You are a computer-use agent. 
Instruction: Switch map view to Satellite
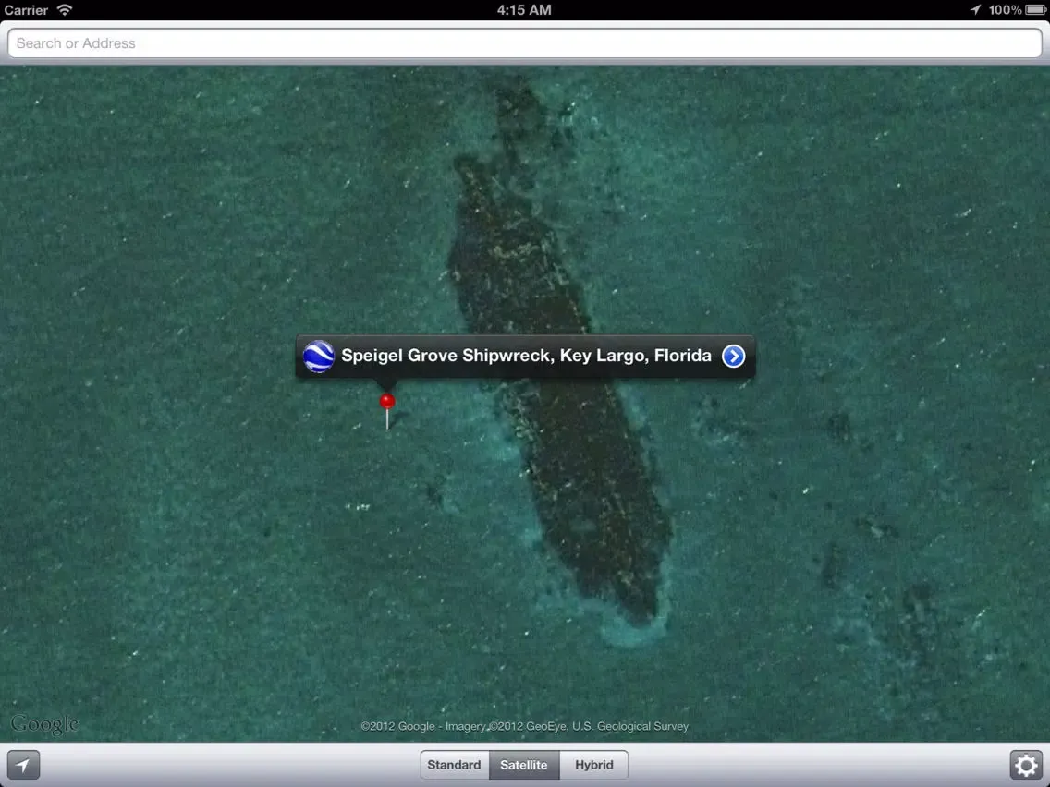tap(524, 765)
